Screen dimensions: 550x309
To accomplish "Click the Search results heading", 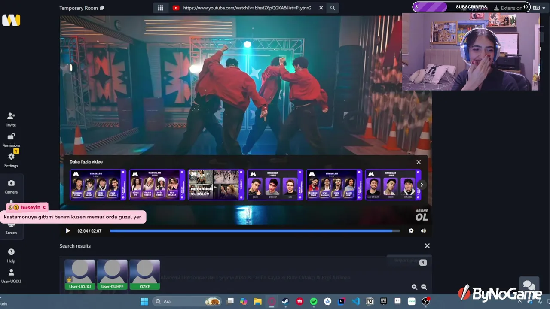I will (75, 246).
